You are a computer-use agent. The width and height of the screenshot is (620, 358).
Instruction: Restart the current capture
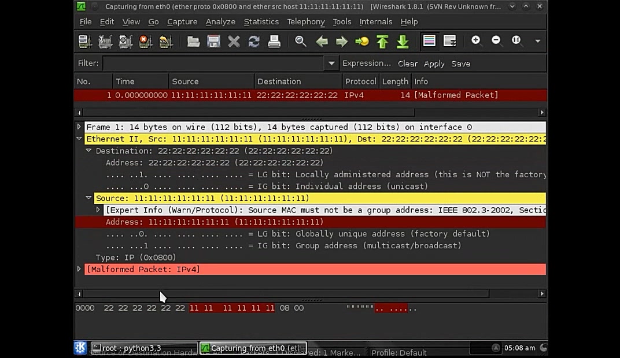pyautogui.click(x=166, y=41)
